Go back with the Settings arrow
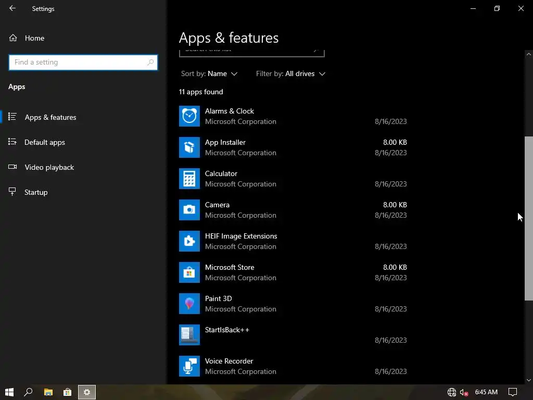This screenshot has height=400, width=533. (12, 8)
